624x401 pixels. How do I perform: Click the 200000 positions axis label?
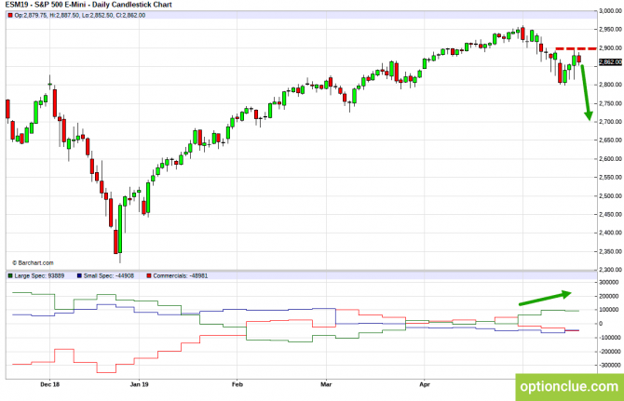609,296
